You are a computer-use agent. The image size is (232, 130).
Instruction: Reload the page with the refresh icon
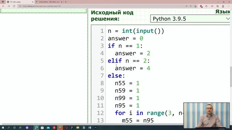(x=14, y=6)
